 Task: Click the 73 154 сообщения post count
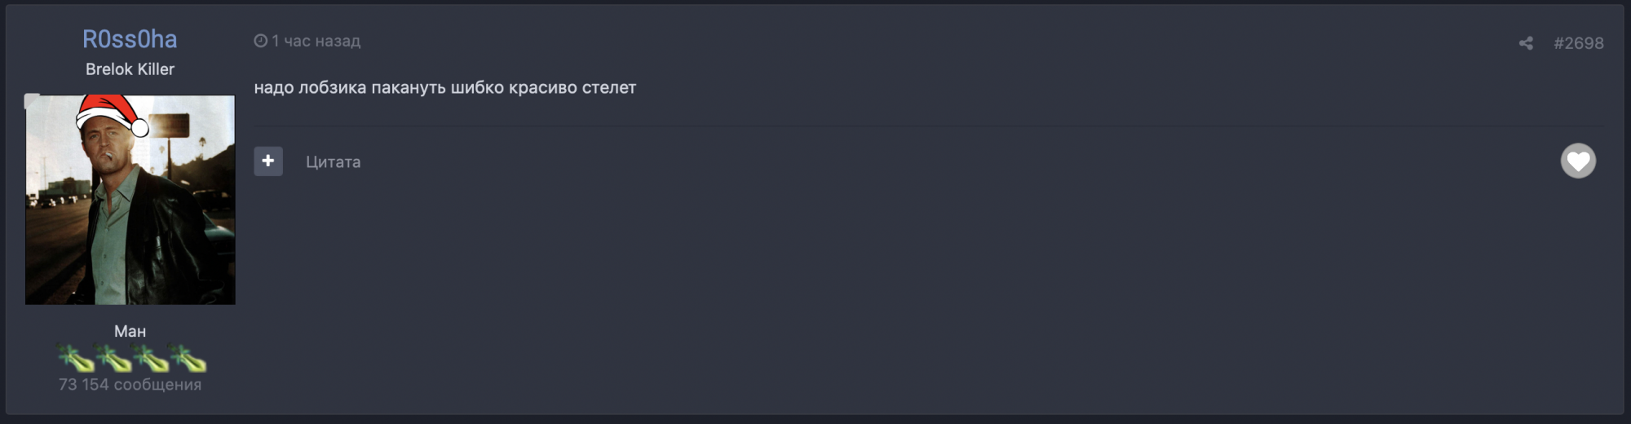click(130, 384)
